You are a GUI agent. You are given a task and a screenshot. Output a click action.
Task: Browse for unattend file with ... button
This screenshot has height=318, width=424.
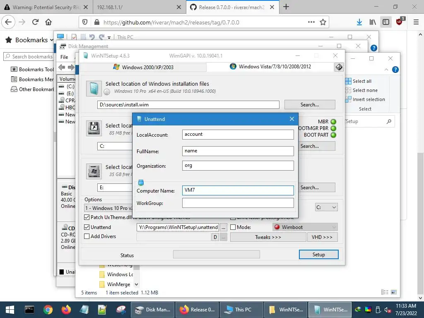click(223, 227)
